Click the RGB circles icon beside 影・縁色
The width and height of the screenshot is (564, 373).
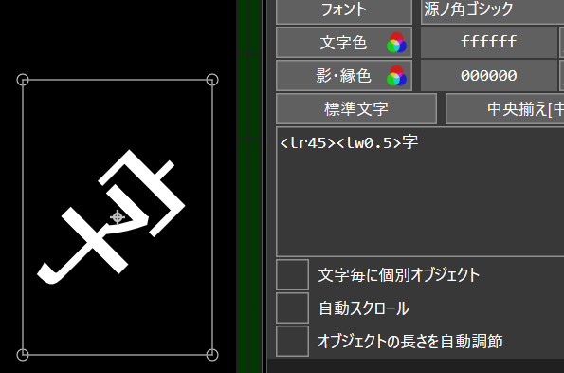pos(396,76)
